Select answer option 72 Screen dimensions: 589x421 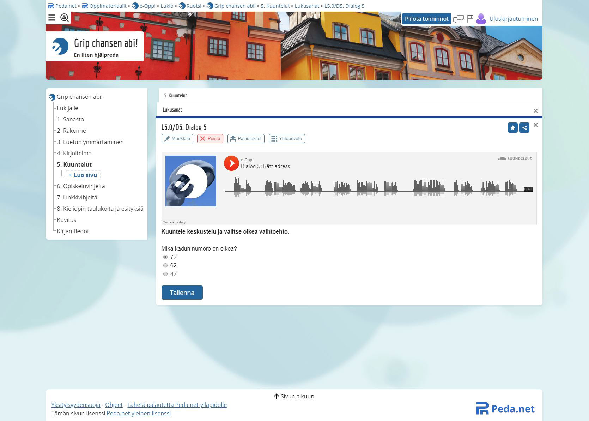165,257
